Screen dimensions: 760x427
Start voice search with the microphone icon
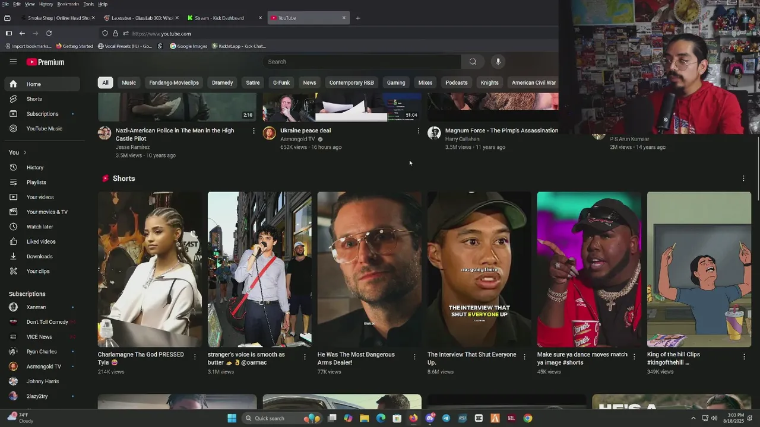(x=498, y=62)
